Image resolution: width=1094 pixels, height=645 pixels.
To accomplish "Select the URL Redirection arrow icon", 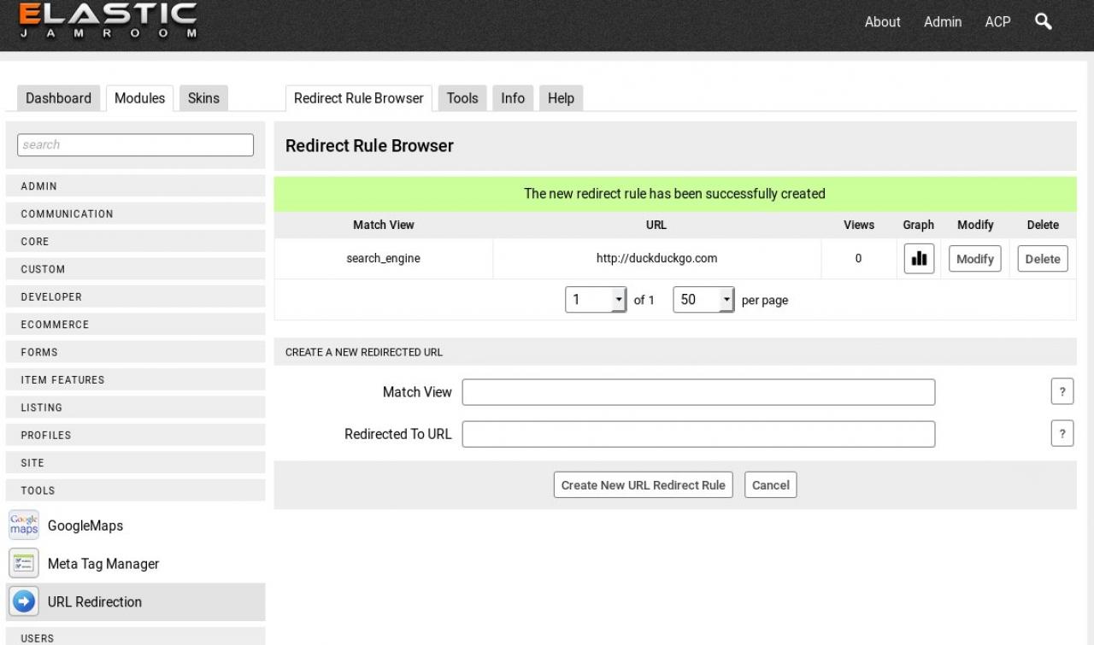I will click(24, 601).
